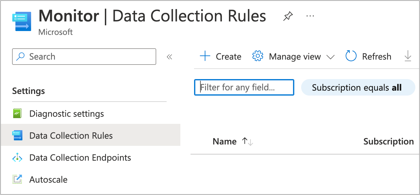Refresh the rules list
This screenshot has width=420, height=195.
point(368,57)
